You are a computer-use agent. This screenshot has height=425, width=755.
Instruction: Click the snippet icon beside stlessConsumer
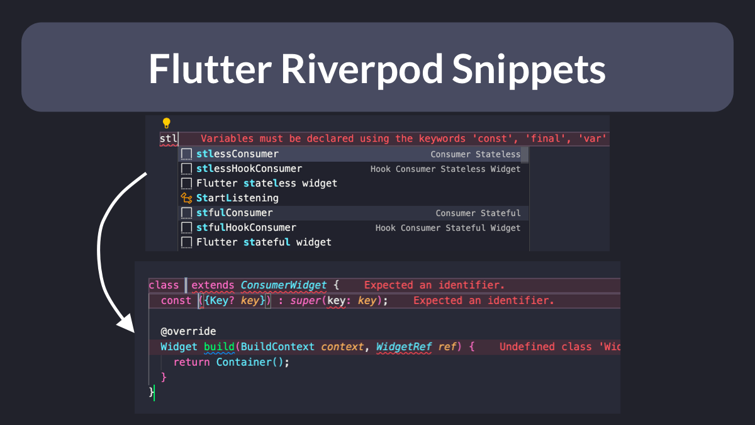tap(186, 154)
